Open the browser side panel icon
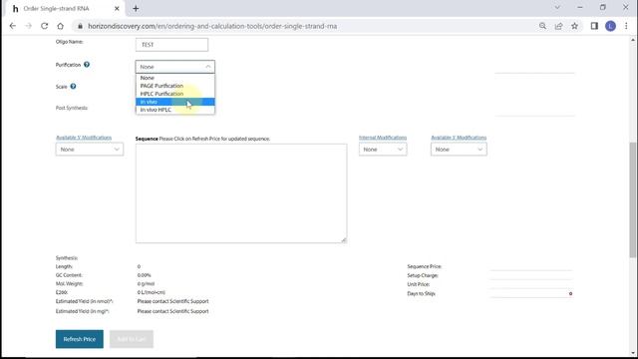The width and height of the screenshot is (638, 359). coord(594,26)
